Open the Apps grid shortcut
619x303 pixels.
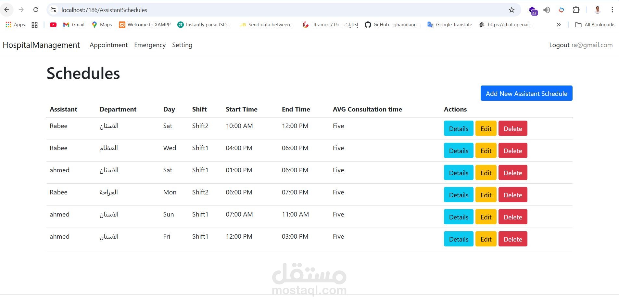[x=15, y=25]
